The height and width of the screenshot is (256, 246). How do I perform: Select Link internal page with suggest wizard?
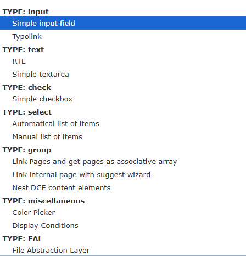123,174
